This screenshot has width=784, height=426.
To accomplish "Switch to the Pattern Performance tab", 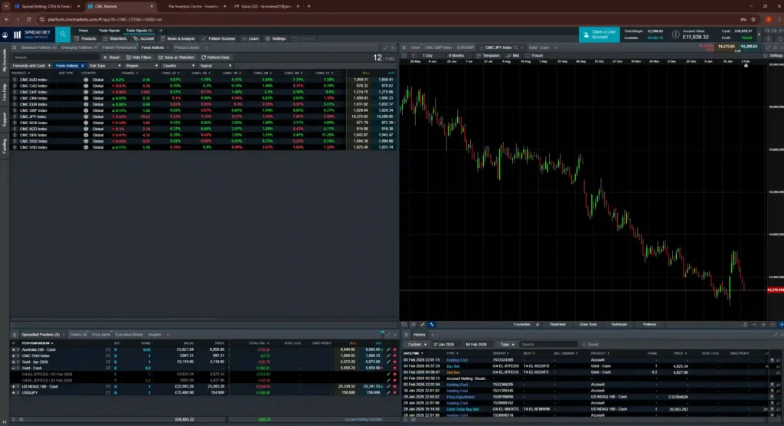I will (x=119, y=48).
